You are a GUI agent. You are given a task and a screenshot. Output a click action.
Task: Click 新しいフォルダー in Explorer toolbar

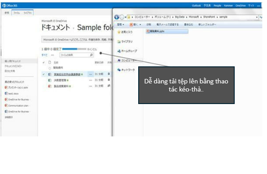click(x=207, y=25)
